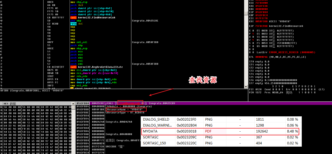Click MYDATA offset 0x00203018
This screenshot has height=154, width=332.
tap(187, 131)
